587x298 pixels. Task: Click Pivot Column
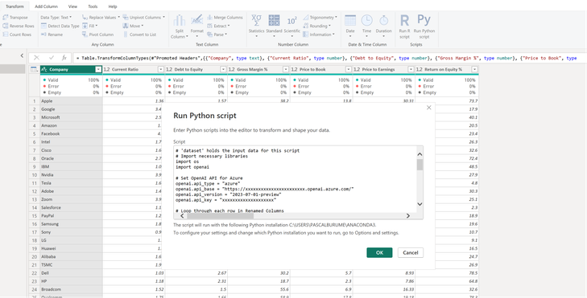pyautogui.click(x=97, y=35)
